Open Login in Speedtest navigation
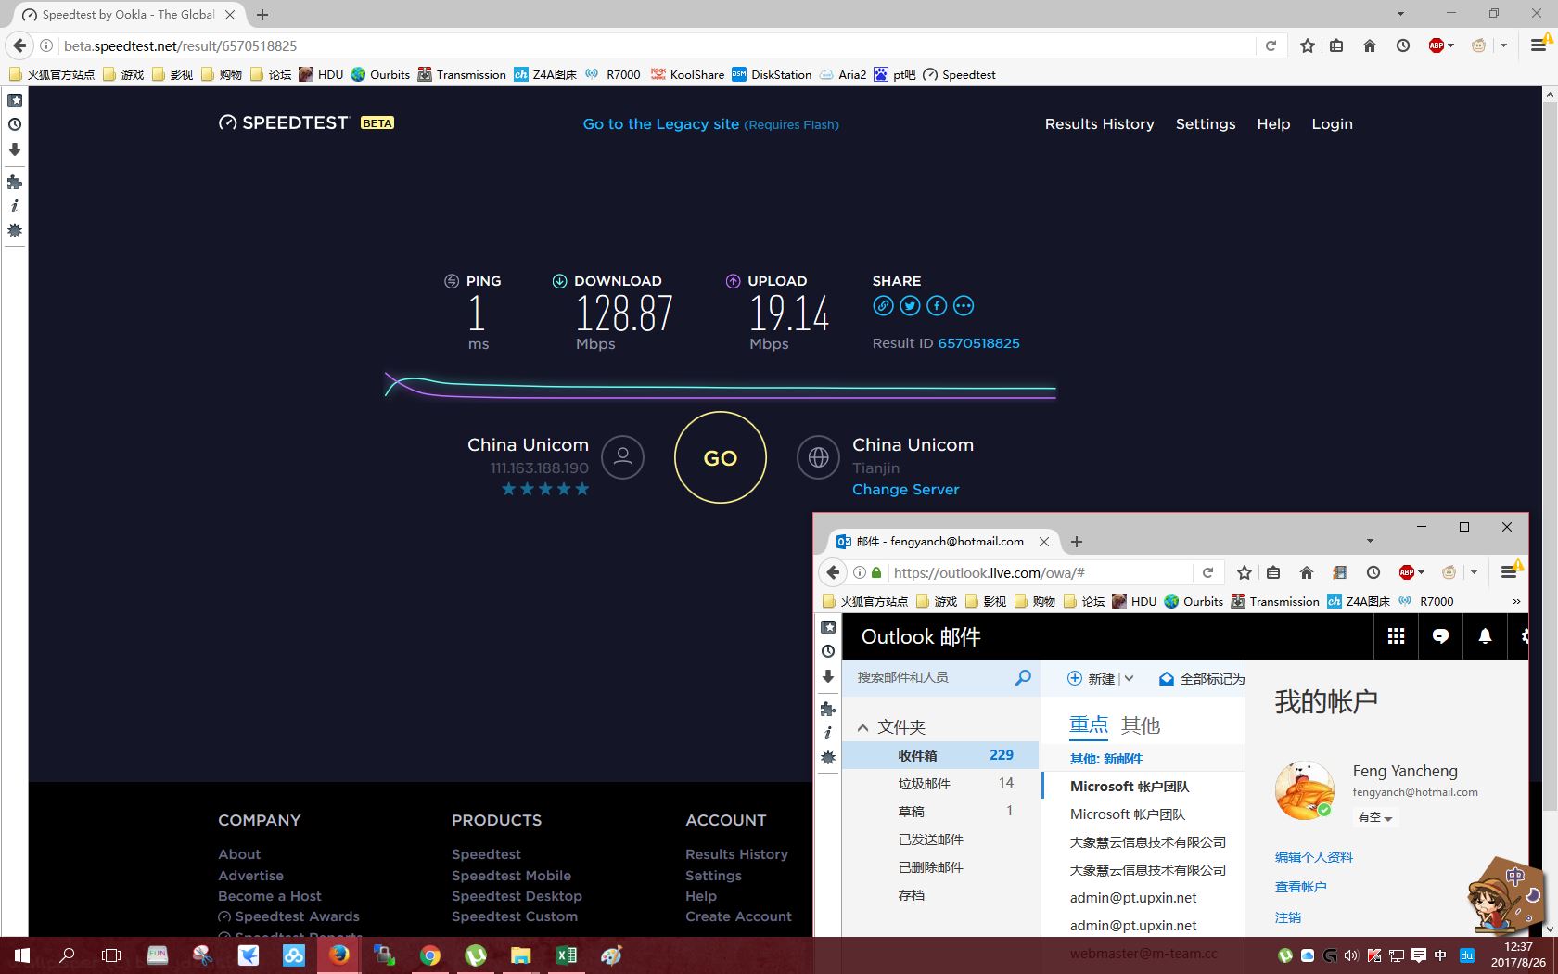1558x974 pixels. pos(1332,124)
